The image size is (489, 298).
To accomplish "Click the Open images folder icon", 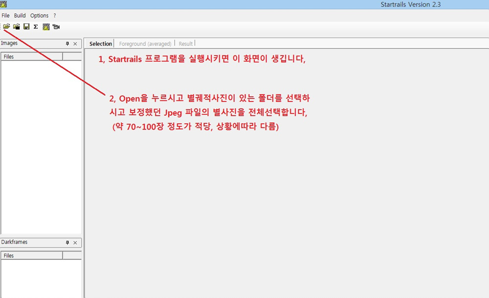I will pos(6,26).
